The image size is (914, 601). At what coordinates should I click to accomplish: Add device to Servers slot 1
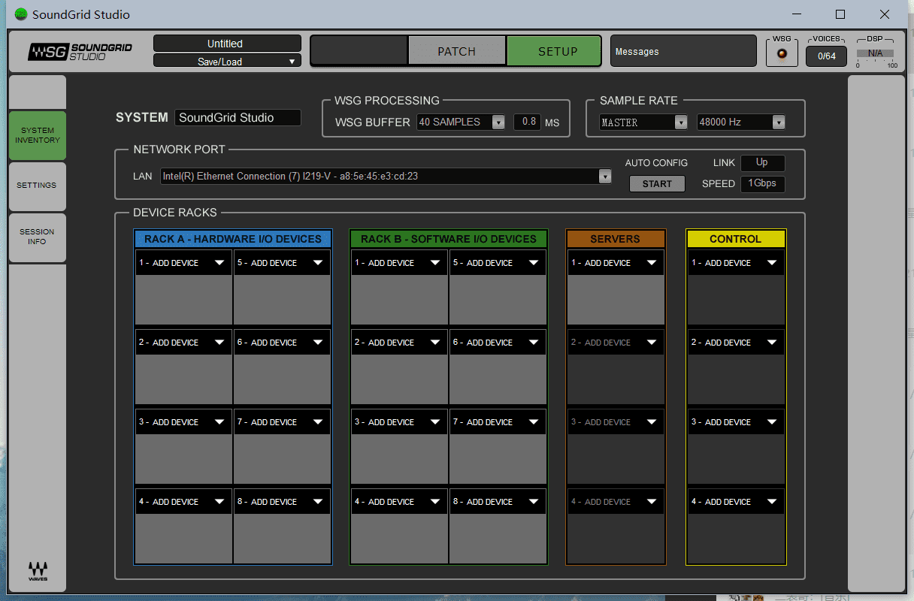[616, 263]
